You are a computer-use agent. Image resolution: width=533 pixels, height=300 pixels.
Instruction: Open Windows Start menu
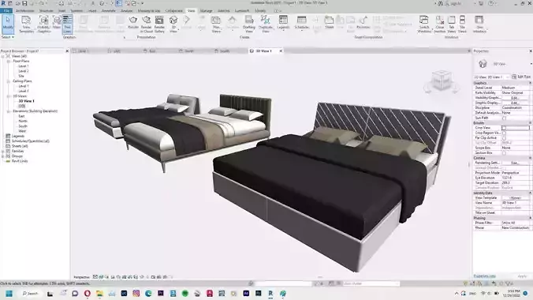[x=9, y=293]
